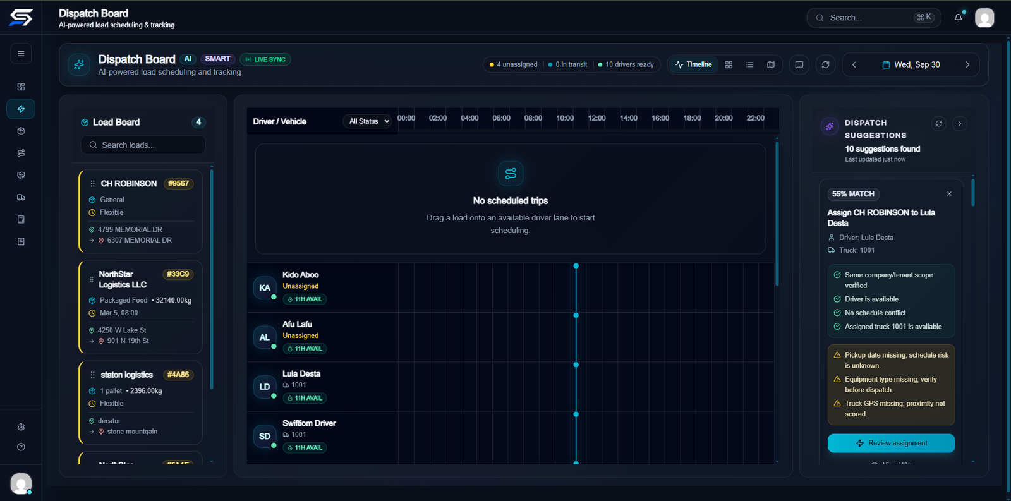
Task: Select Lula Desta driver row
Action: click(x=511, y=387)
